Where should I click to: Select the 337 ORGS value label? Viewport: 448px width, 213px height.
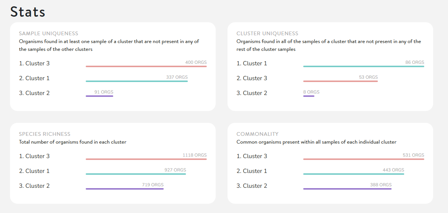[x=177, y=77]
